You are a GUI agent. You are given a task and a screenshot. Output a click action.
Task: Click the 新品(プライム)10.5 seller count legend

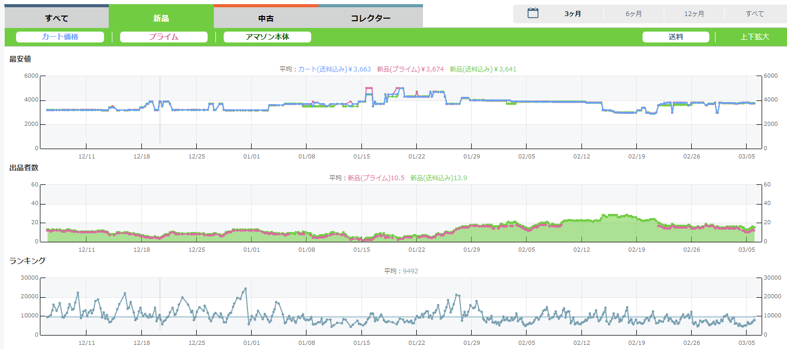pyautogui.click(x=375, y=178)
